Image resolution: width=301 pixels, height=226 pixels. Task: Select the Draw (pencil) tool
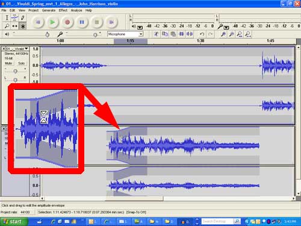22,18
